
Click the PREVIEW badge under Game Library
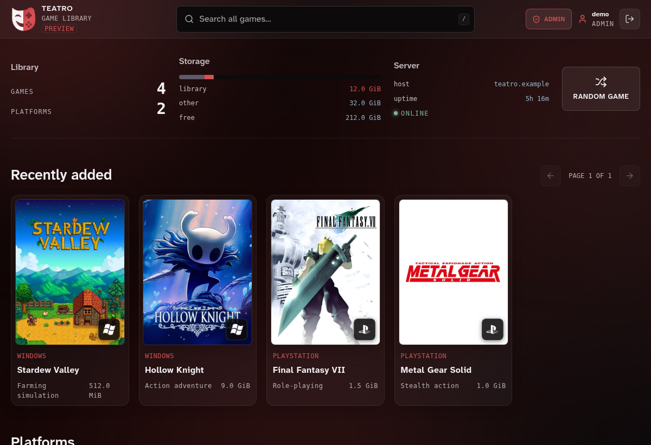(x=60, y=29)
